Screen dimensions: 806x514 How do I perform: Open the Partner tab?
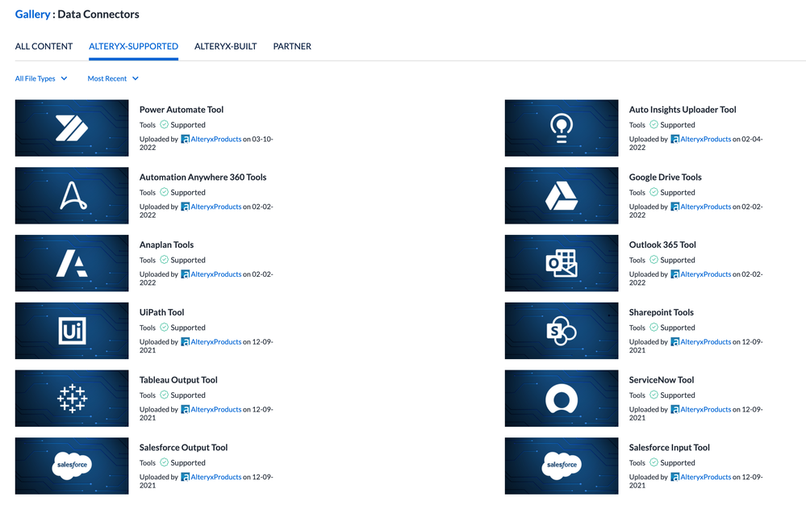coord(292,46)
